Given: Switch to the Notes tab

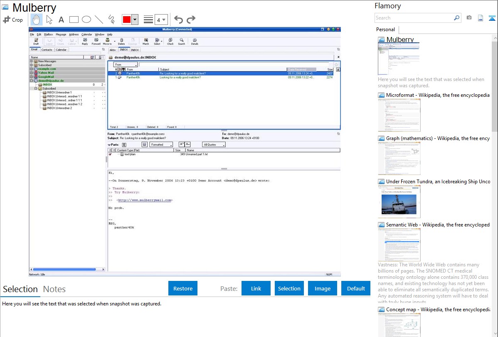Looking at the screenshot, I should (54, 289).
